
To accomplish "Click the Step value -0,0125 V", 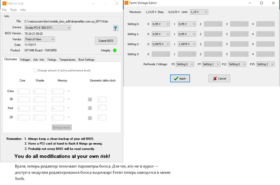I will tap(174, 12).
